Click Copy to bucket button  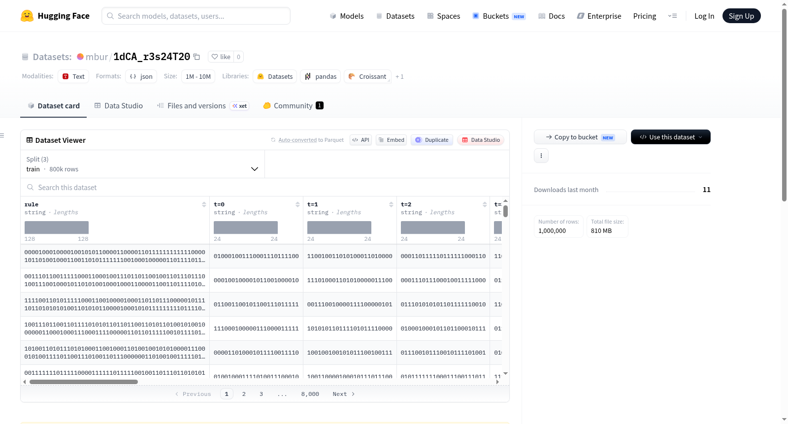(x=580, y=137)
